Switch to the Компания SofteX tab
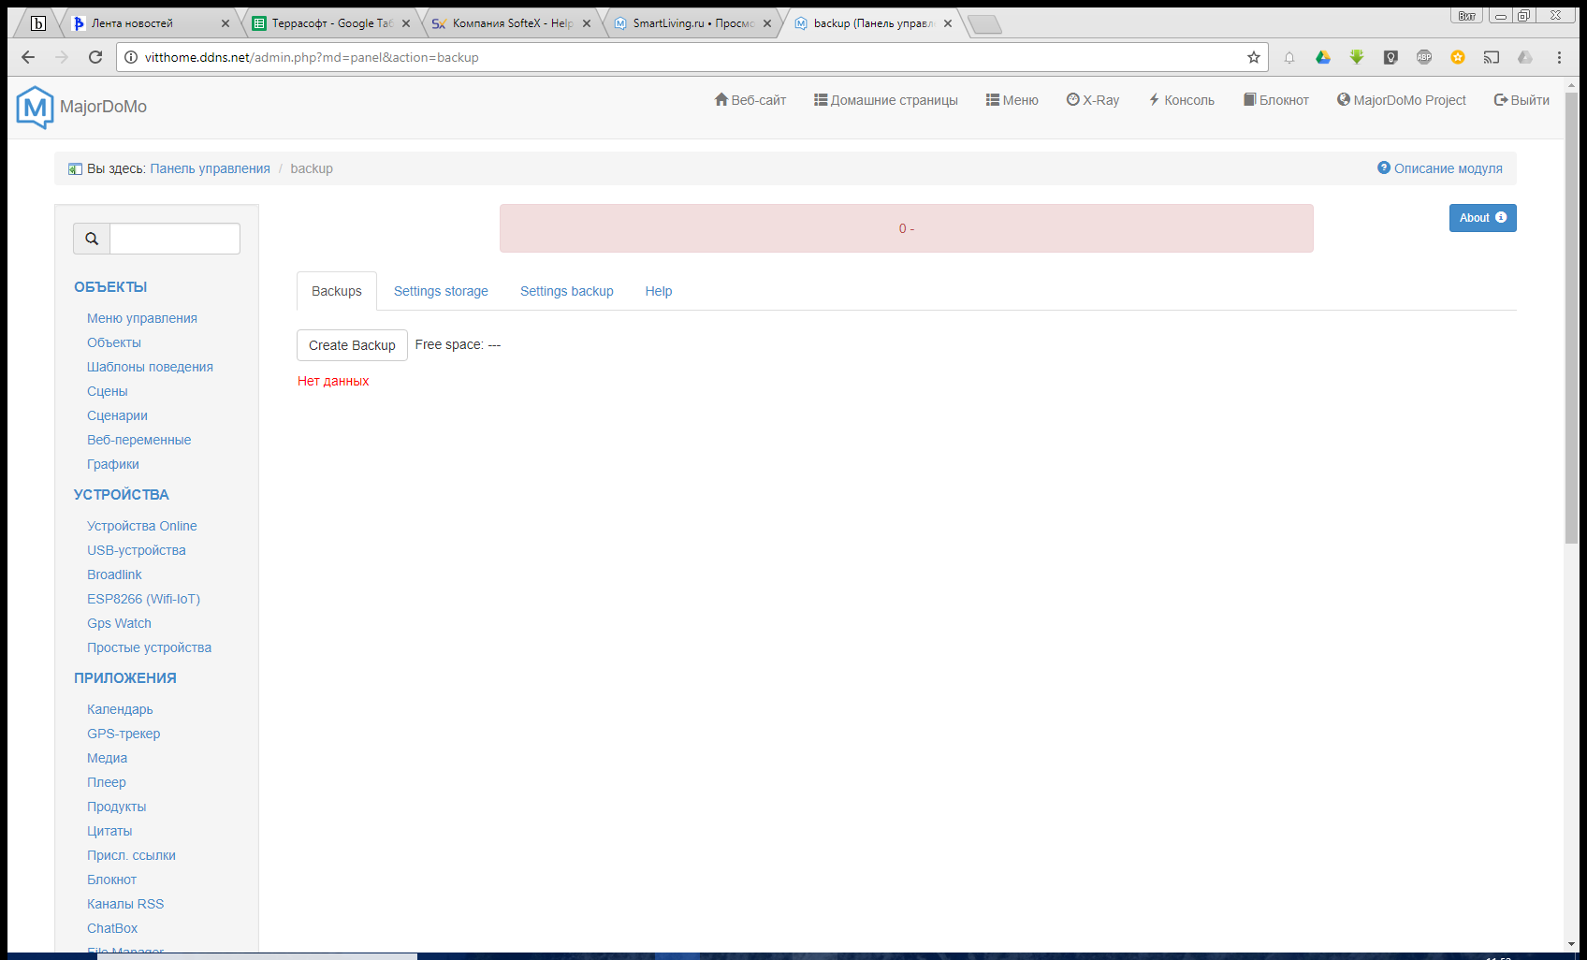Viewport: 1587px width, 960px height. tap(511, 23)
